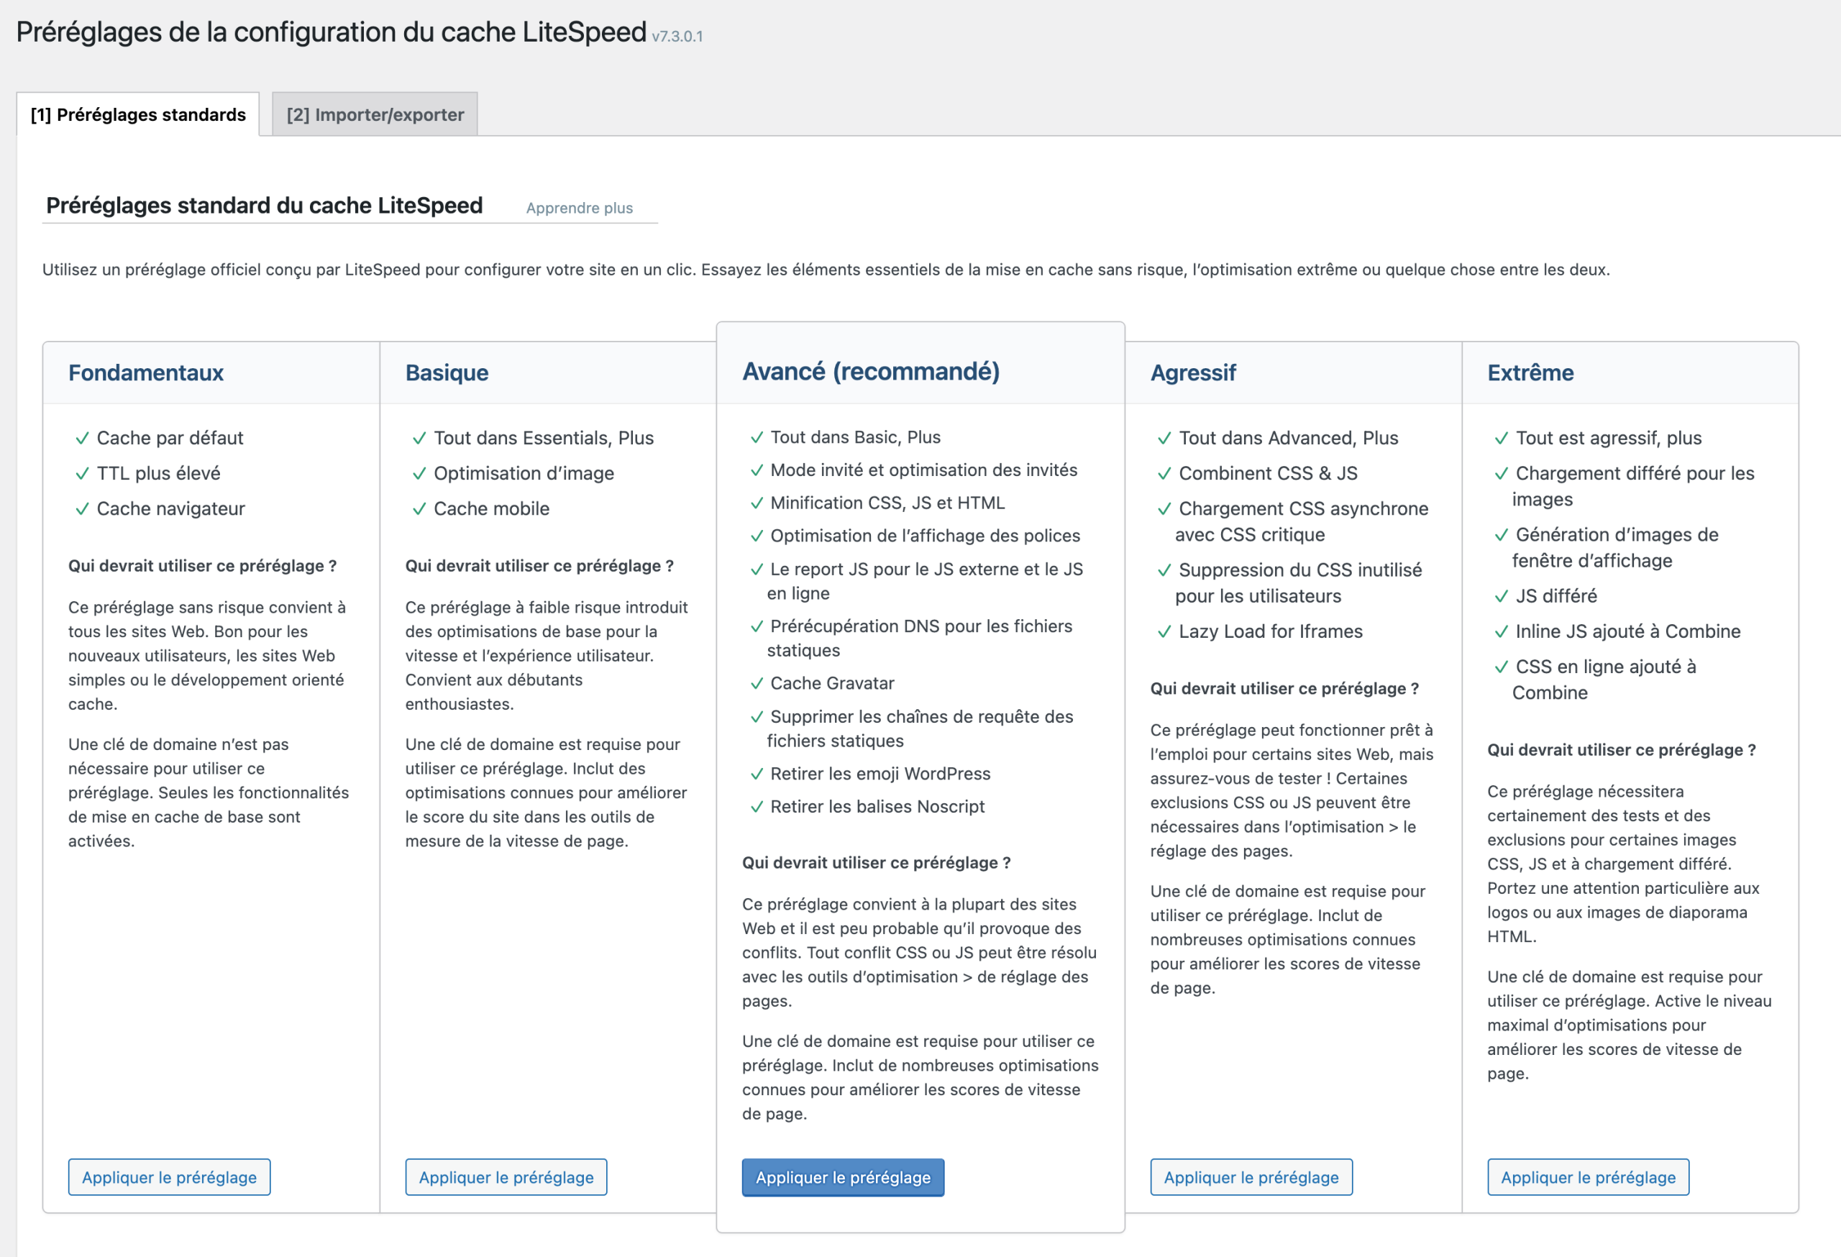The width and height of the screenshot is (1841, 1257).
Task: Click the checkmark beside Chargement CSS asynchrone
Action: (x=1164, y=508)
